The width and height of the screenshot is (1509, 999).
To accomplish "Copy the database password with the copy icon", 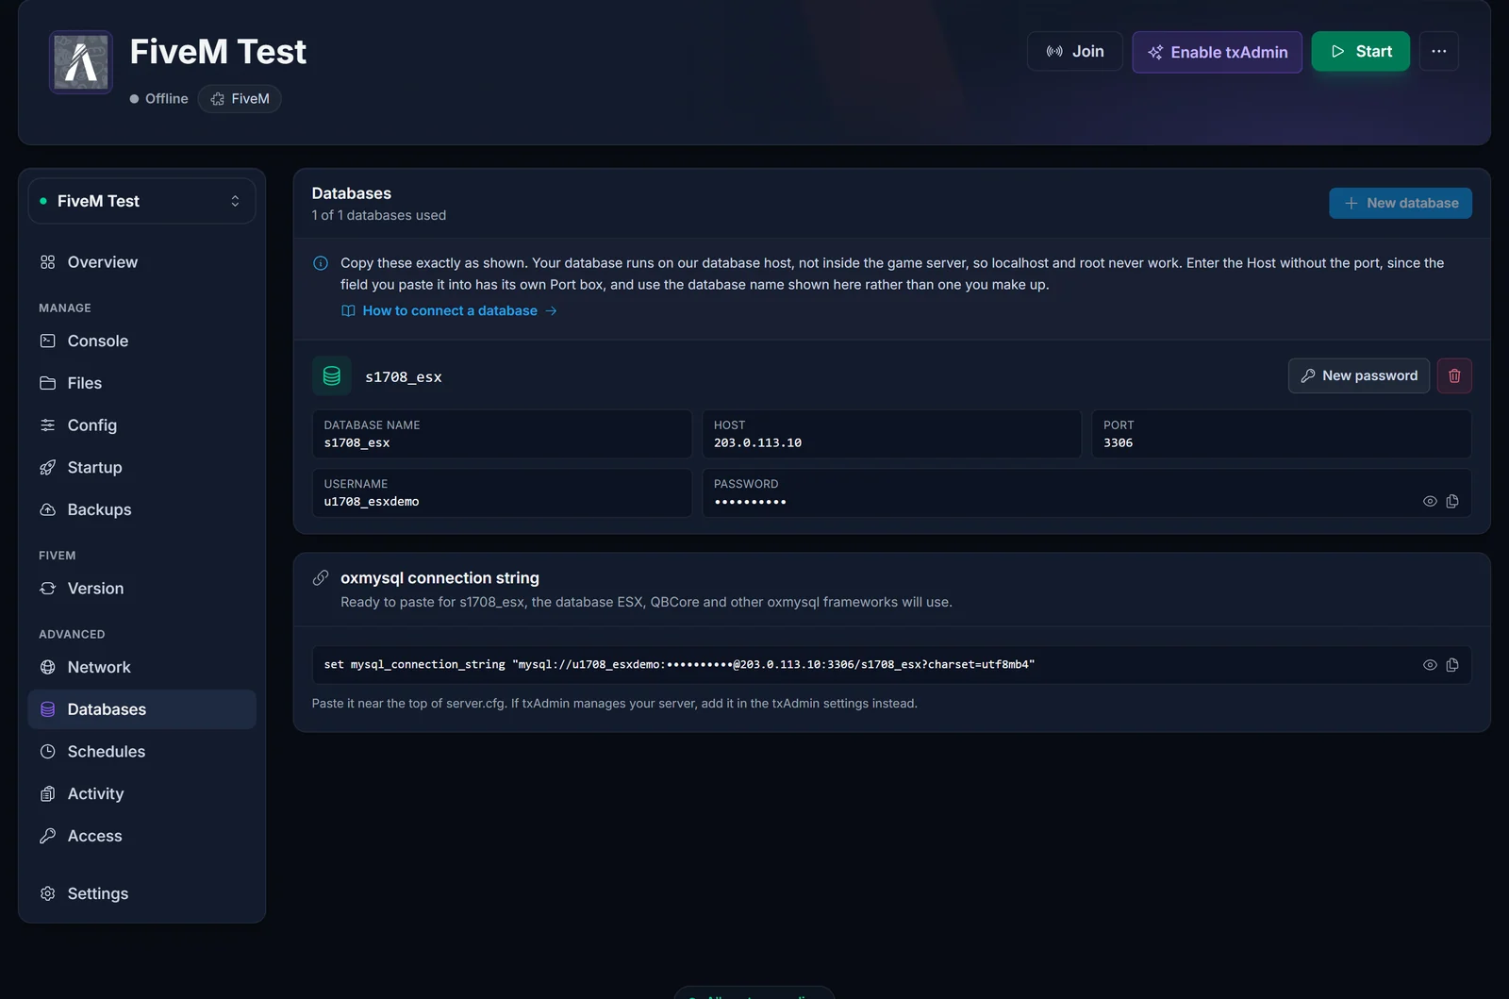I will [x=1452, y=501].
